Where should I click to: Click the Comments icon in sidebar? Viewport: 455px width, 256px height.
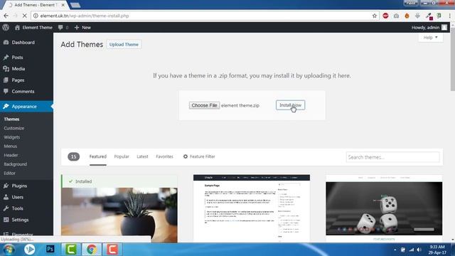coord(6,92)
